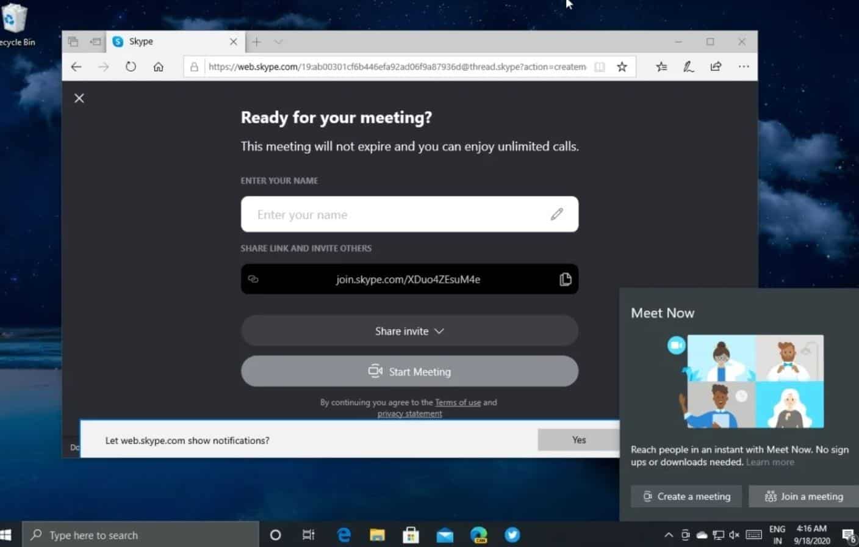
Task: Click Create a meeting in Meet Now
Action: pyautogui.click(x=686, y=496)
